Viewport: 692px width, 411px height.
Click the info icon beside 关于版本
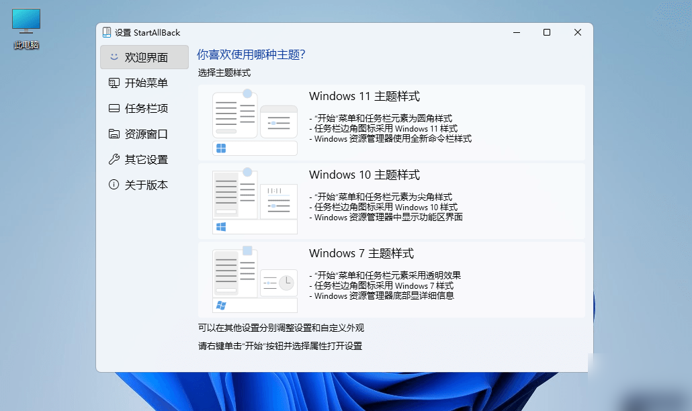114,184
